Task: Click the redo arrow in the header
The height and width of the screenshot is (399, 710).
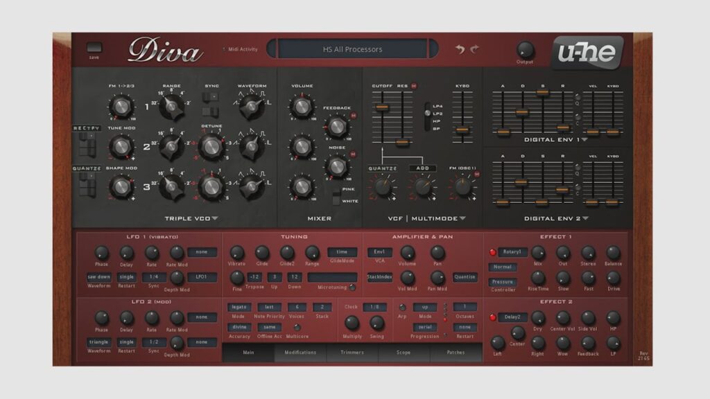Action: coord(474,49)
